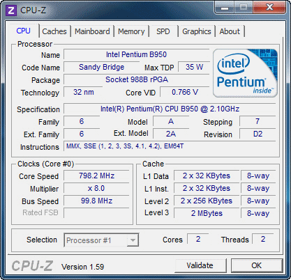Click the L1 Data size '2 x 32 KBytes'
291x280 pixels.
pyautogui.click(x=207, y=176)
